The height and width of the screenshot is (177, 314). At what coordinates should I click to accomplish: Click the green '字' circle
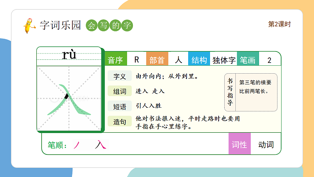tap(127, 26)
